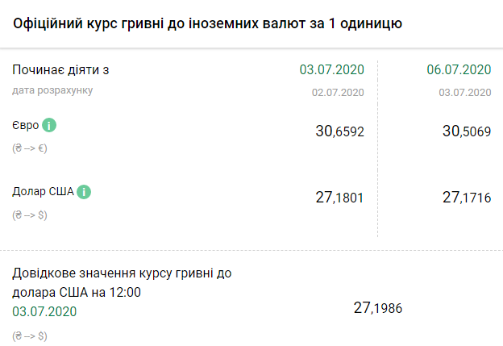Select the green 06.07.2020 effective date
Screen dimensions: 503x346
tap(459, 69)
